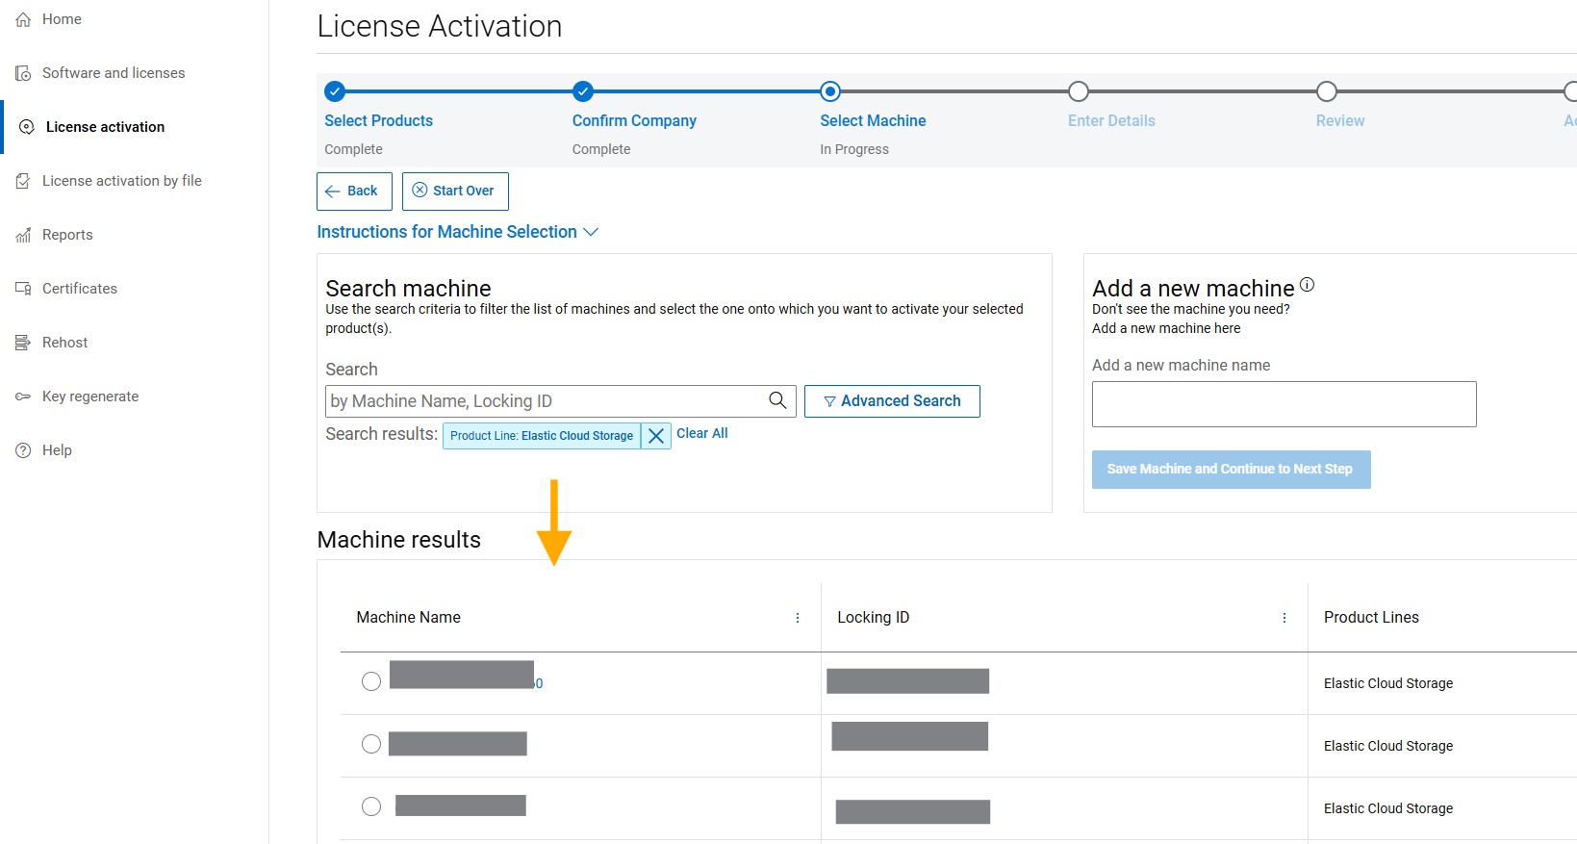Viewport: 1577px width, 844px height.
Task: Select the third machine radio button
Action: point(371,806)
